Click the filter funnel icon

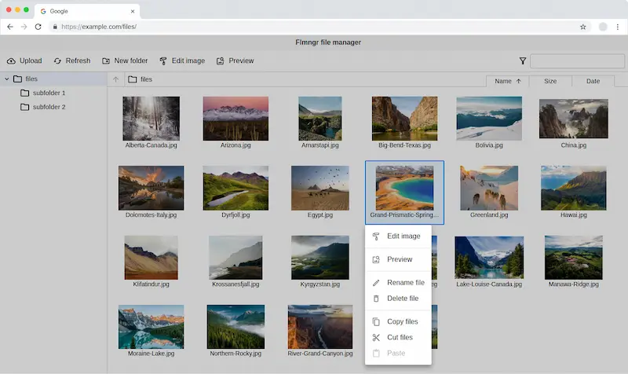coord(523,61)
